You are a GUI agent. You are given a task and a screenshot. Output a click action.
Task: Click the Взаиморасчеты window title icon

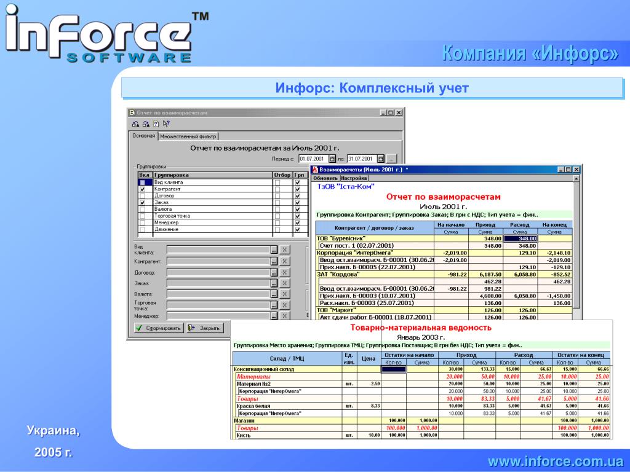coord(316,170)
